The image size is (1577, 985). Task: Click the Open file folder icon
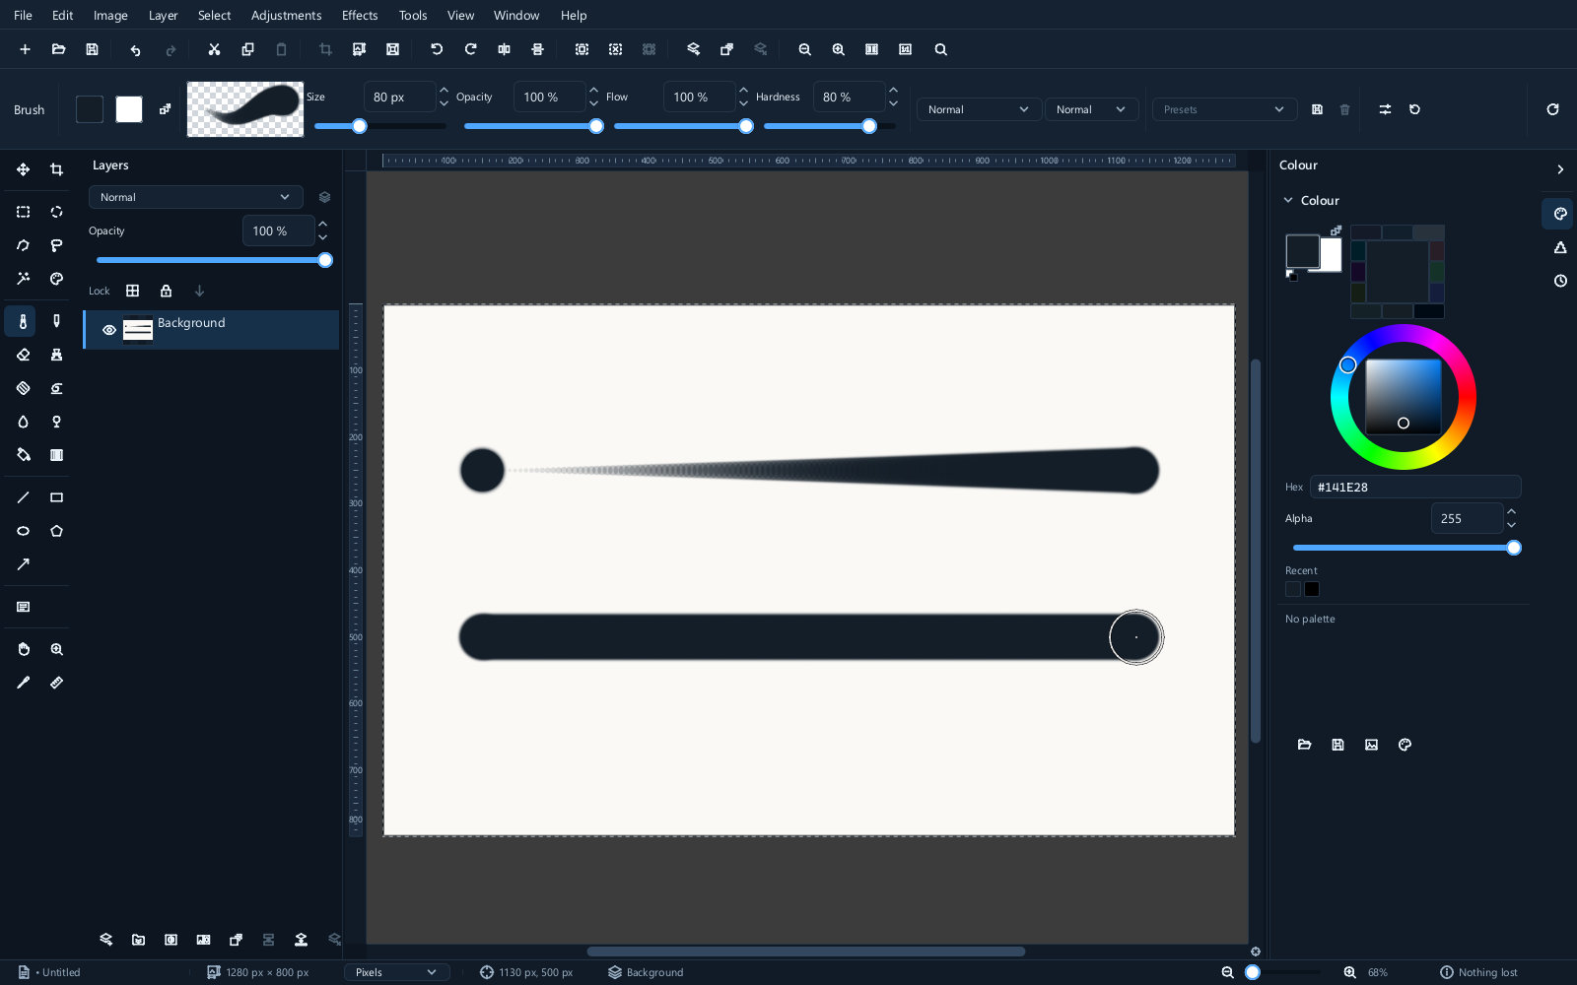58,49
